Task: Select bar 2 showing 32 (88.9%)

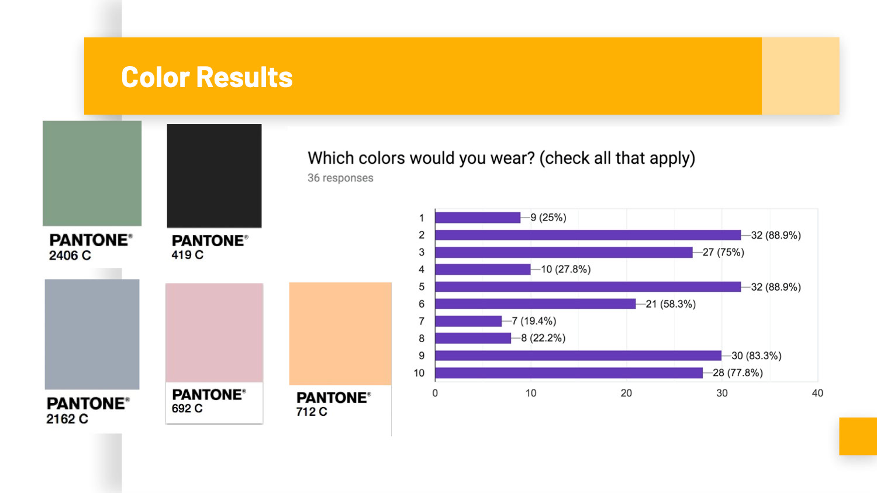Action: [588, 235]
